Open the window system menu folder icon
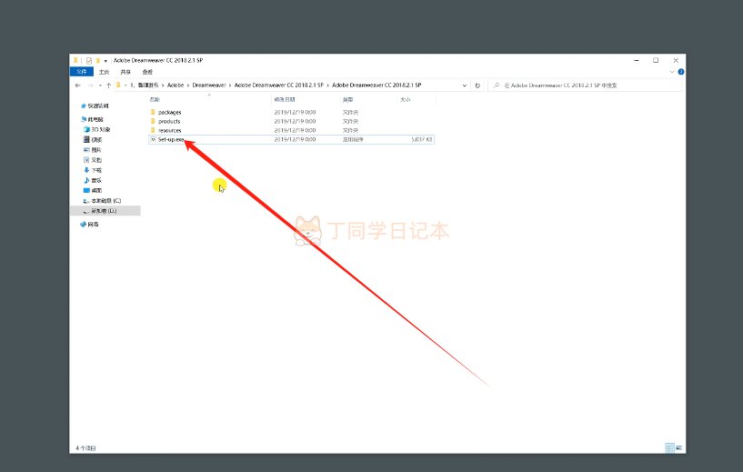 (75, 61)
